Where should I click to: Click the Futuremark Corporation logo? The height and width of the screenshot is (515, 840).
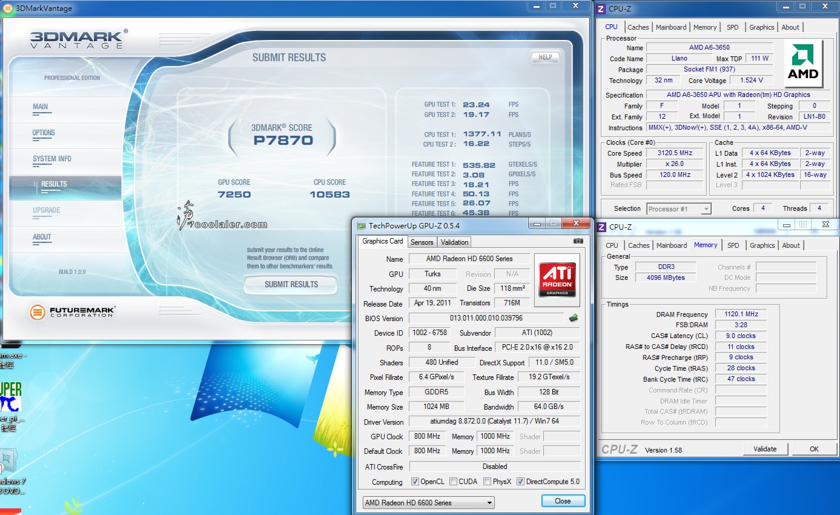pyautogui.click(x=73, y=312)
